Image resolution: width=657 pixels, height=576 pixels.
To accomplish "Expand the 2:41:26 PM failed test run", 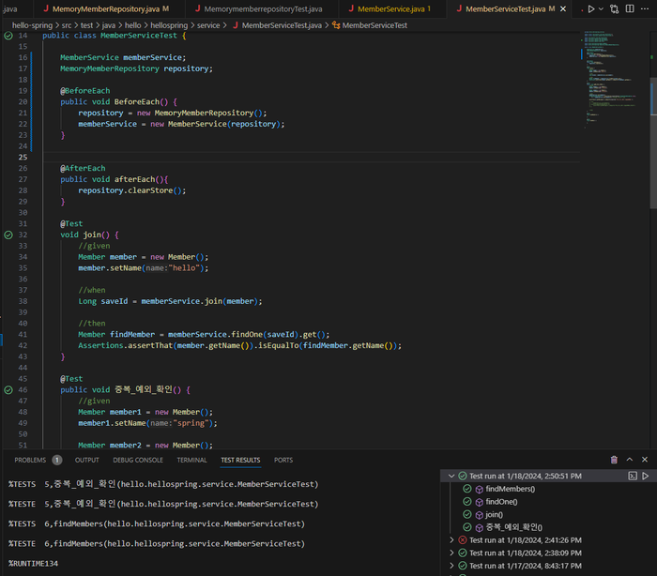I will click(x=451, y=540).
